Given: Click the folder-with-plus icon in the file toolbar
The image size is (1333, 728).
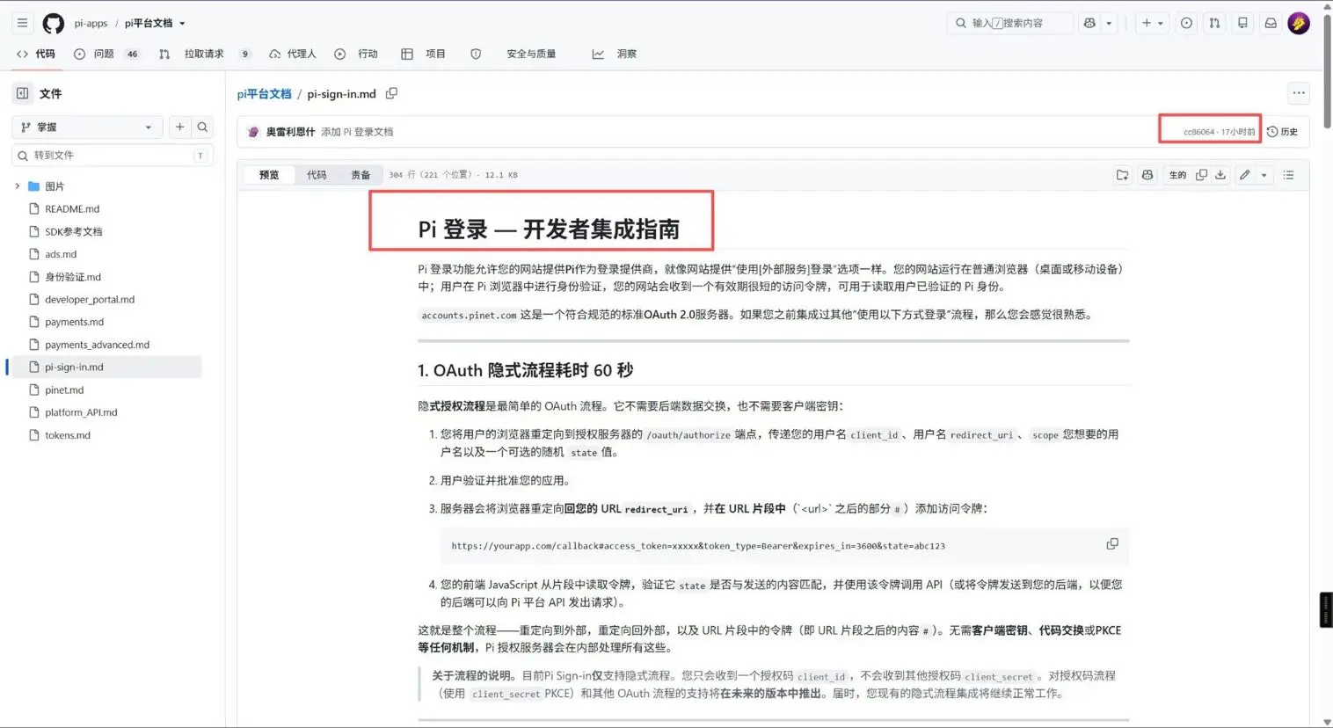Looking at the screenshot, I should (1122, 175).
